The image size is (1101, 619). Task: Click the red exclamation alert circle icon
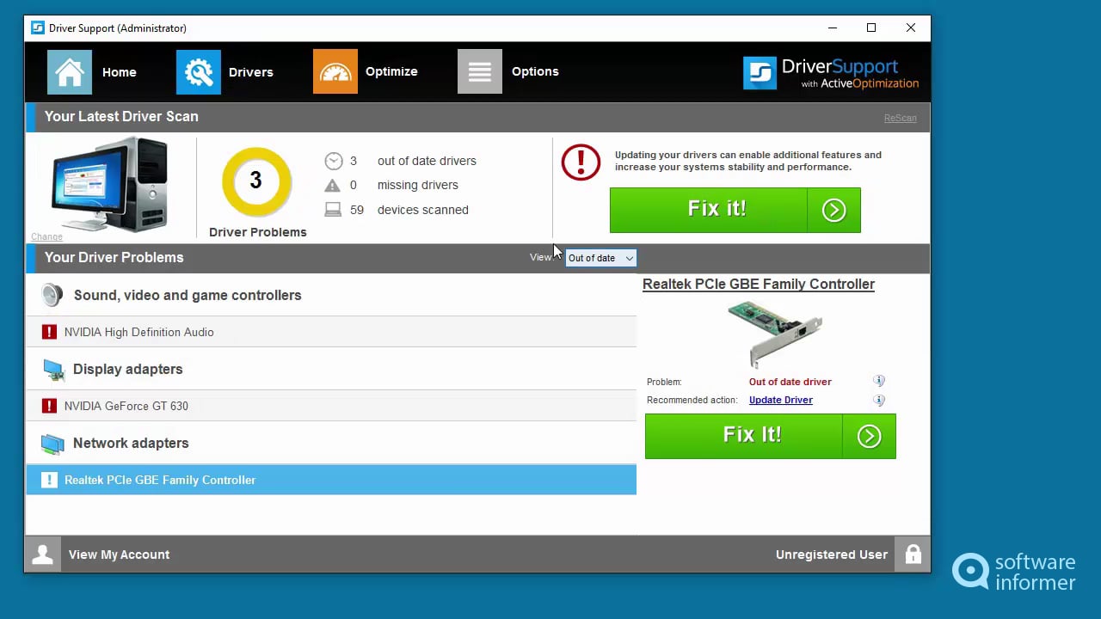click(581, 162)
